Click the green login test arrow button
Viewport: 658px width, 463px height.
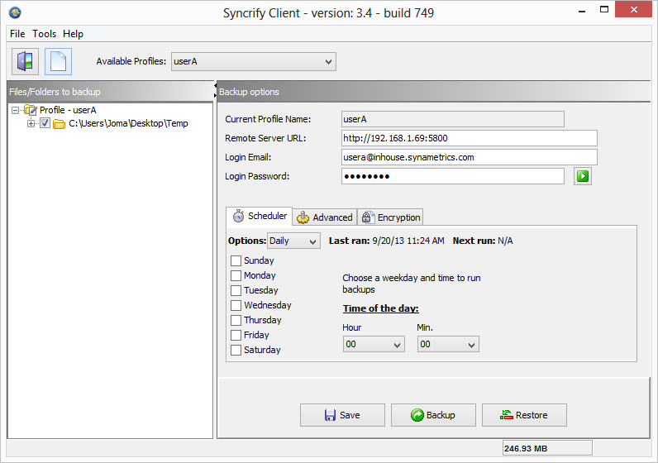pos(583,176)
